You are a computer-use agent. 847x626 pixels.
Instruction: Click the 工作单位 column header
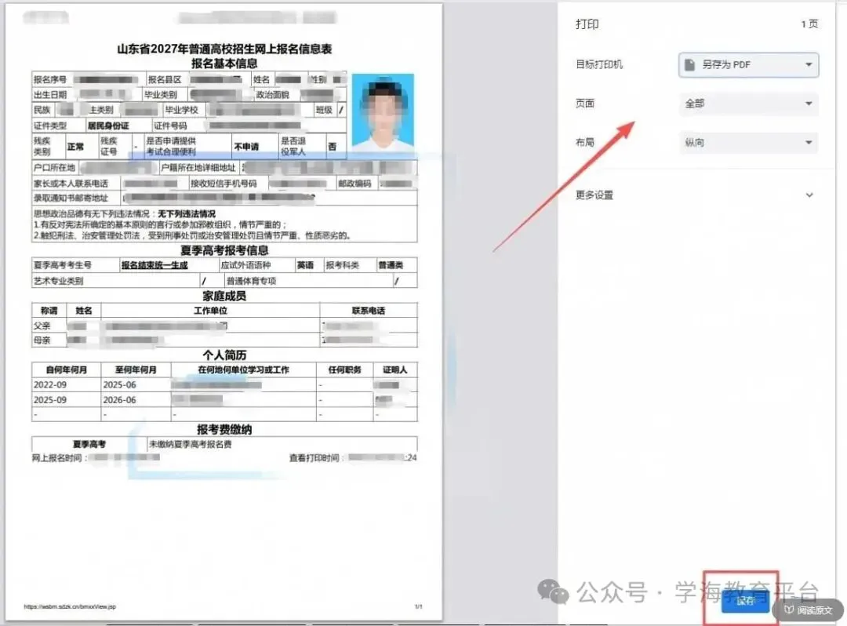(x=211, y=311)
